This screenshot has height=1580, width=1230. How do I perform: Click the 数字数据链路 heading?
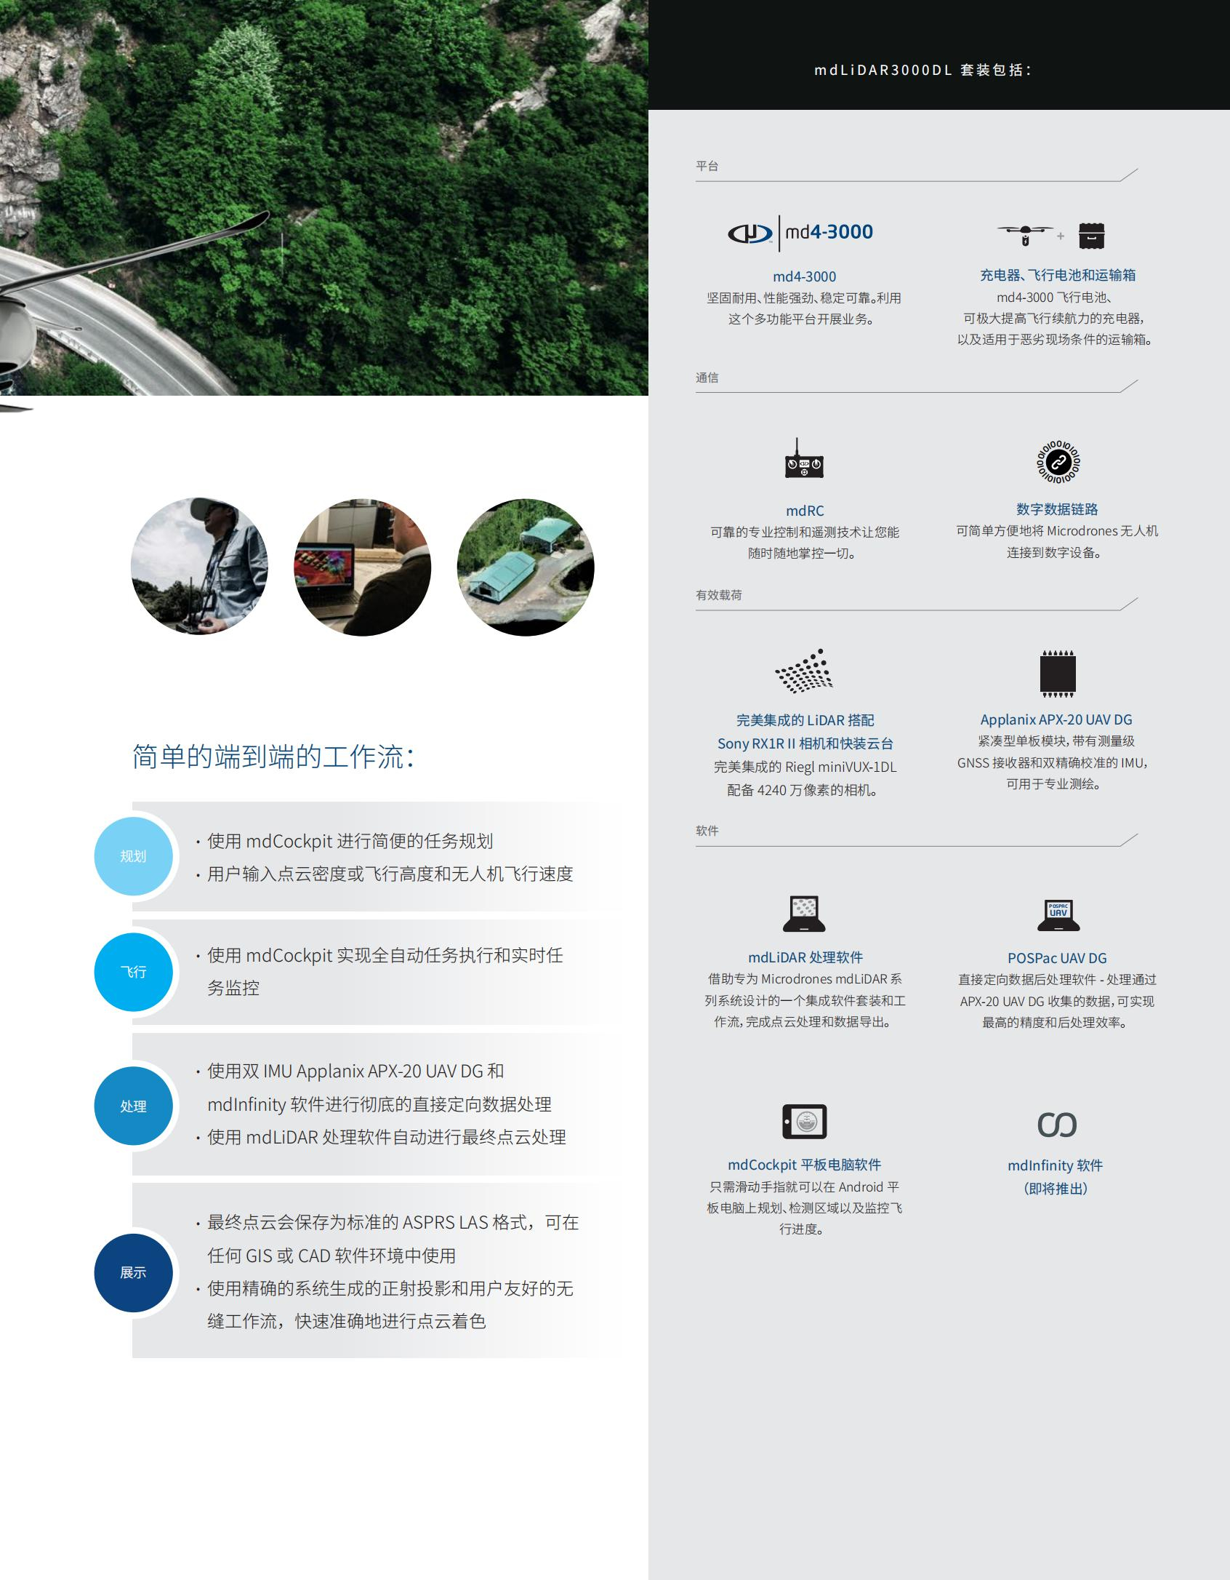tap(1057, 509)
